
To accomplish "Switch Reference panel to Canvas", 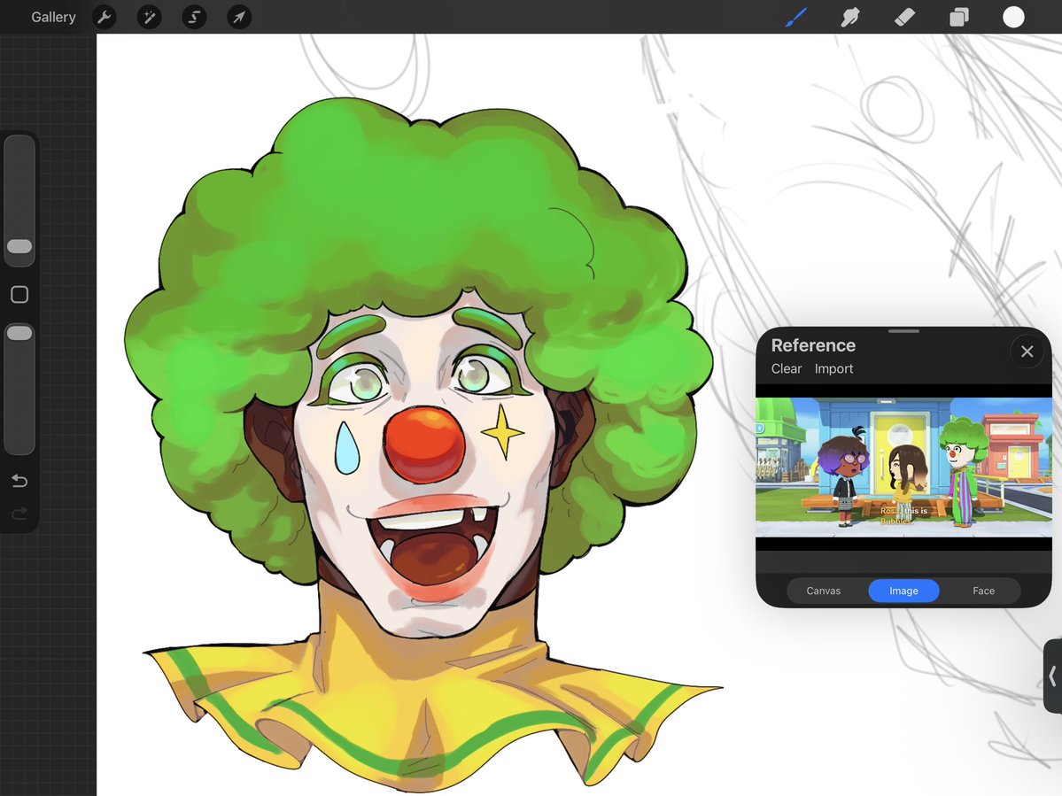I will [x=823, y=591].
